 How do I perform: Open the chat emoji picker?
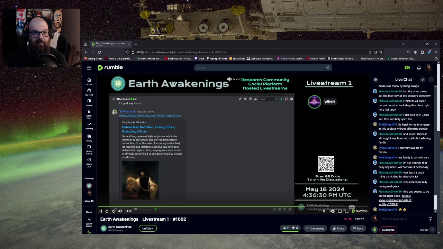[x=431, y=219]
